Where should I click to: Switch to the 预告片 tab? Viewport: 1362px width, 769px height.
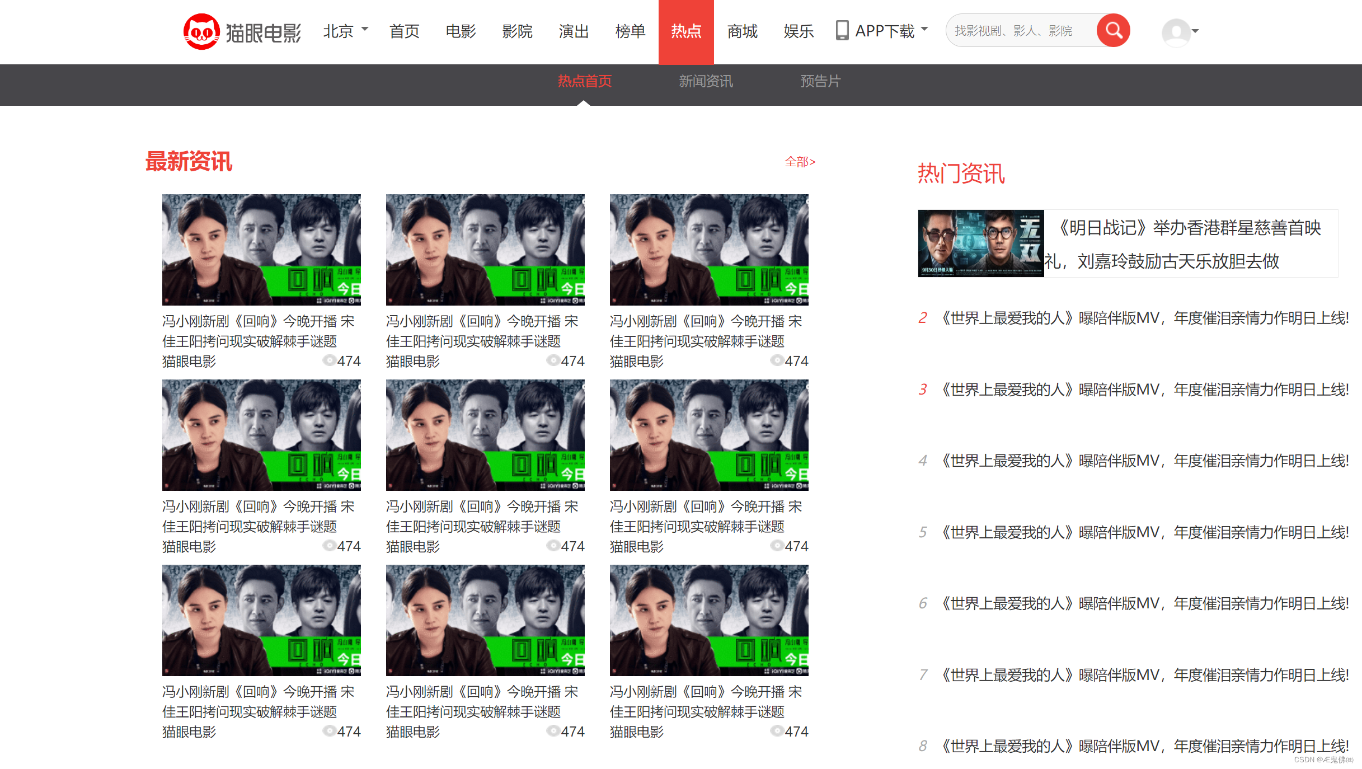(820, 82)
